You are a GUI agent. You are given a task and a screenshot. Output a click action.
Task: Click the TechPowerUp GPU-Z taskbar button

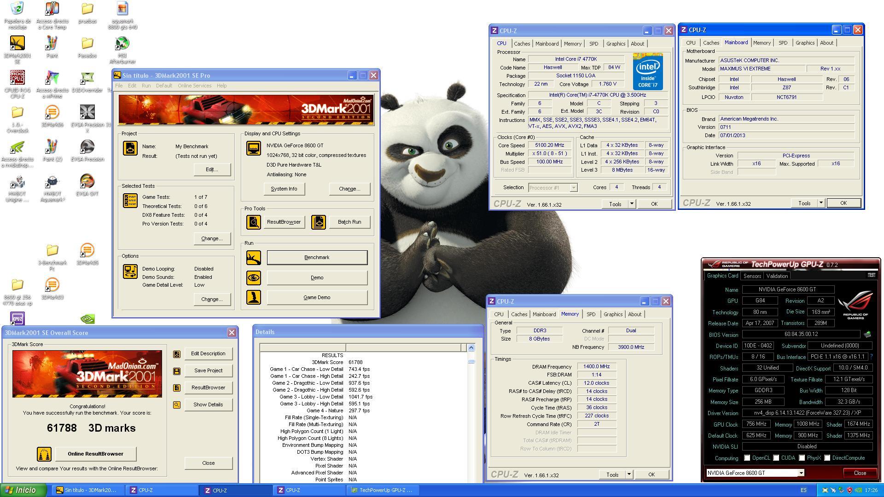[x=382, y=491]
